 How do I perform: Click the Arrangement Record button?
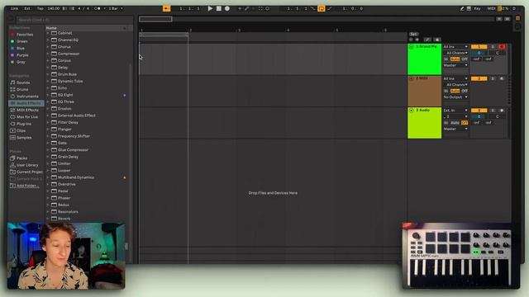(227, 8)
